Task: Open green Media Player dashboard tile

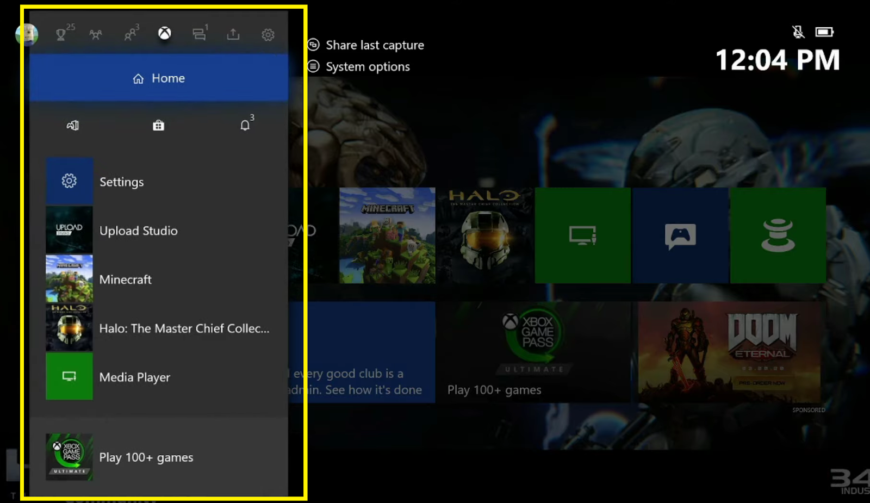Action: [583, 235]
